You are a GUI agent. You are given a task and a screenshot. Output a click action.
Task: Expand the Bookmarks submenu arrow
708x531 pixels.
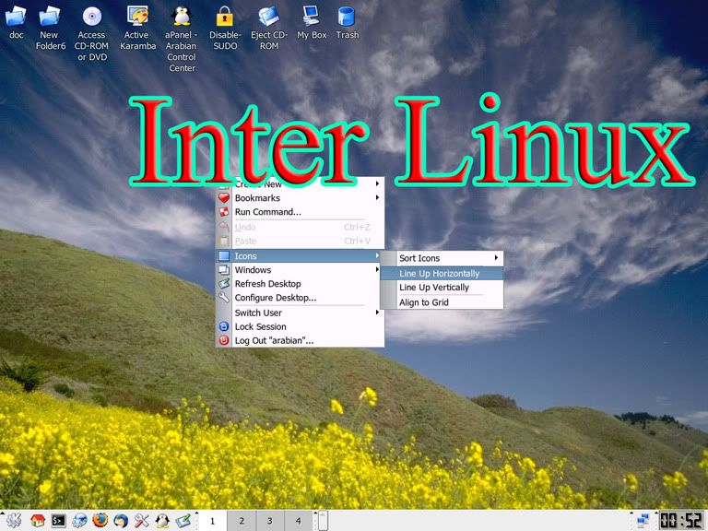click(x=377, y=197)
